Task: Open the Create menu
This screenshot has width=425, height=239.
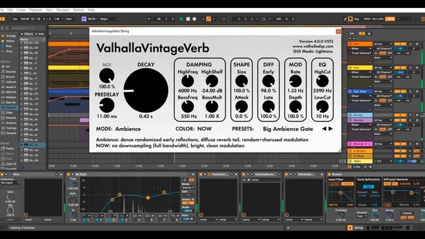Action: (21, 10)
